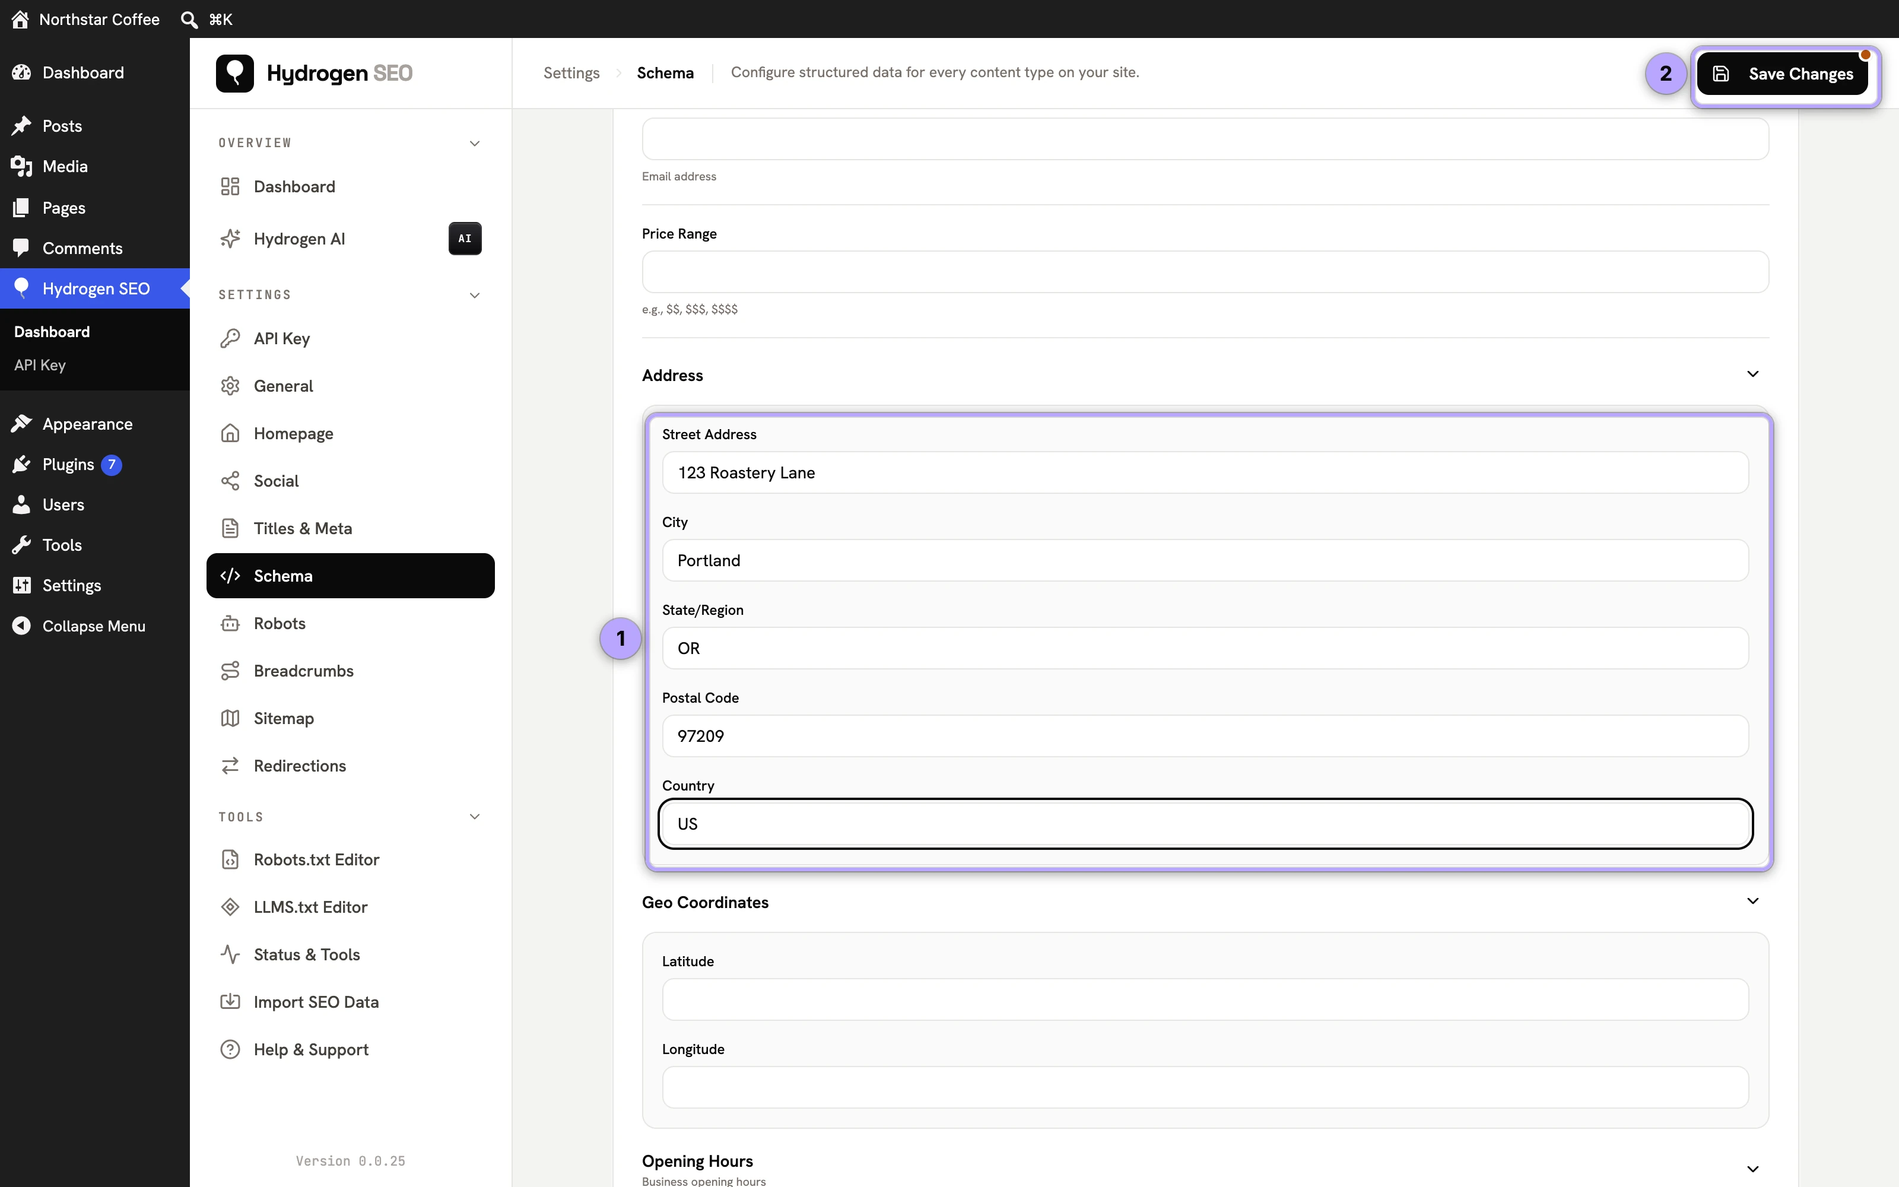
Task: Open Posts in the WordPress menu
Action: (x=95, y=126)
